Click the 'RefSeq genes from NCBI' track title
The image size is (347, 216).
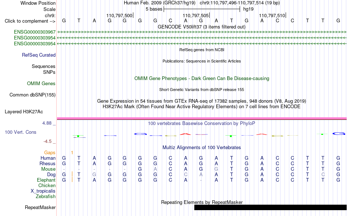202,50
